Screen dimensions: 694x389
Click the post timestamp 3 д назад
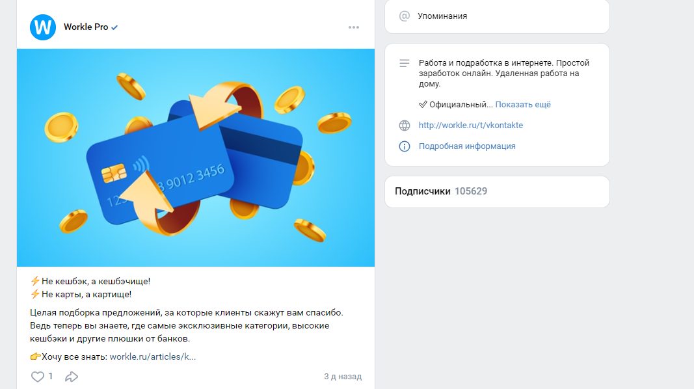point(343,377)
